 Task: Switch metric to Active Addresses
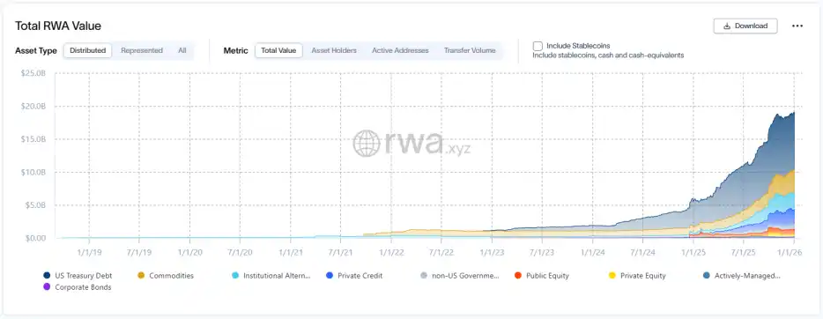tap(400, 51)
